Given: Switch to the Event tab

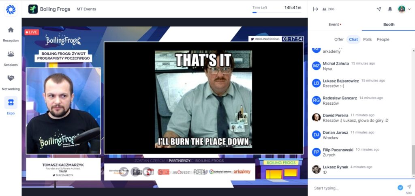Looking at the screenshot, I should 335,24.
